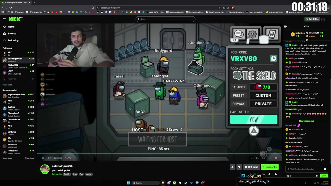This screenshot has width=331, height=186.
Task: Collapse the chat panel
Action: coord(285,26)
